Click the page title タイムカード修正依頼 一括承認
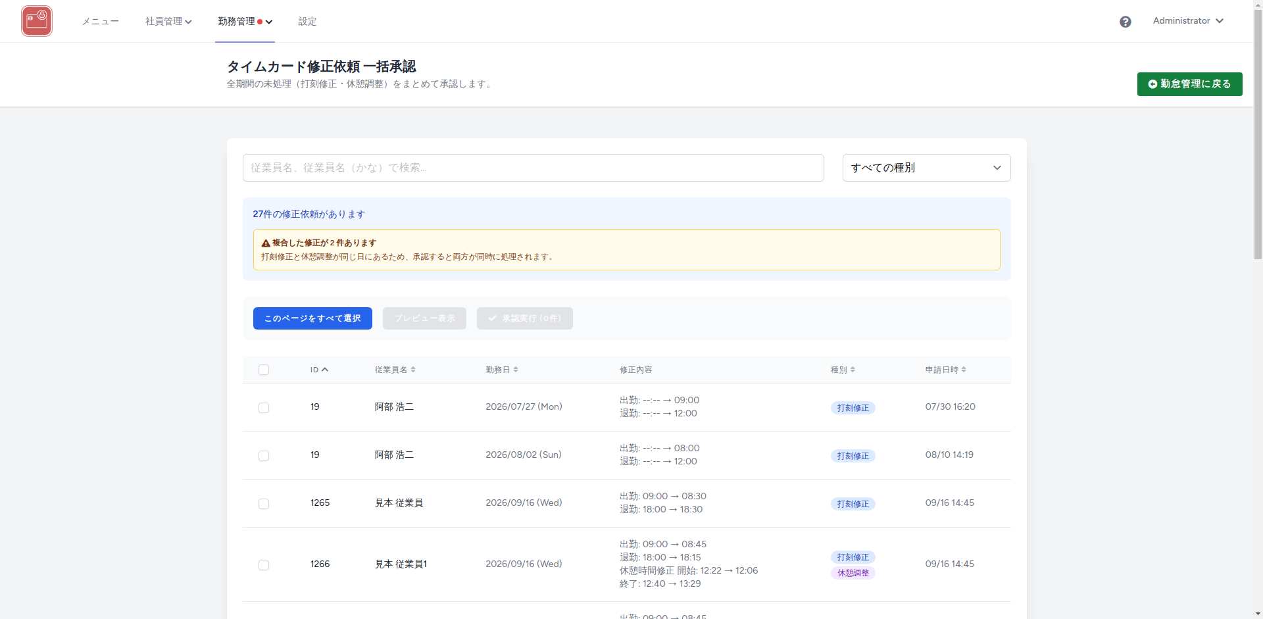 (321, 66)
